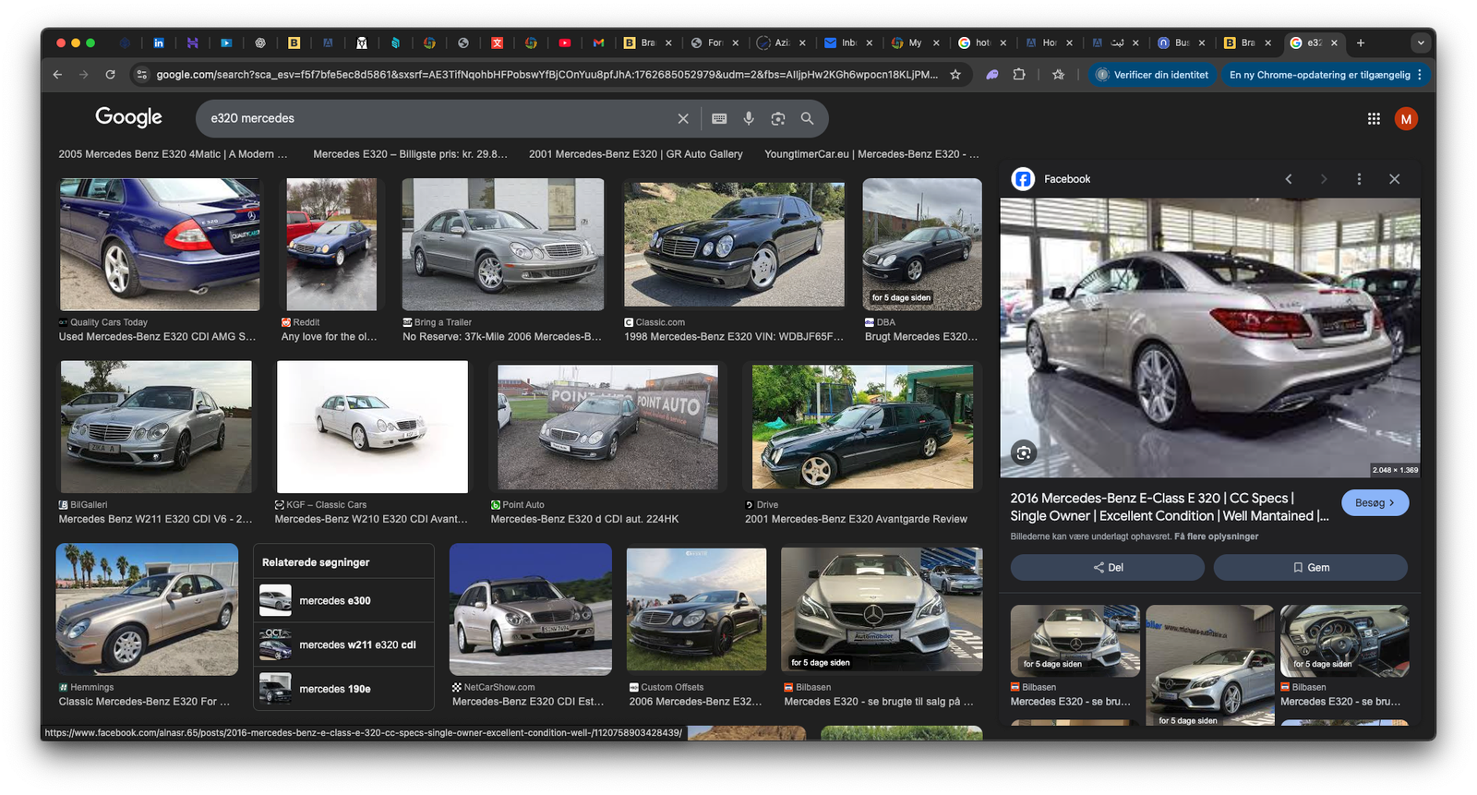Click '2001 Mercedes-Benz E320 | GR Auto Gallery' caption
1477x795 pixels.
(x=635, y=154)
